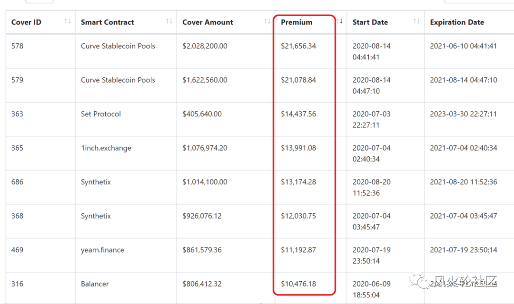The height and width of the screenshot is (304, 514).
Task: Click the cover amount $405,640.00
Action: (x=202, y=114)
